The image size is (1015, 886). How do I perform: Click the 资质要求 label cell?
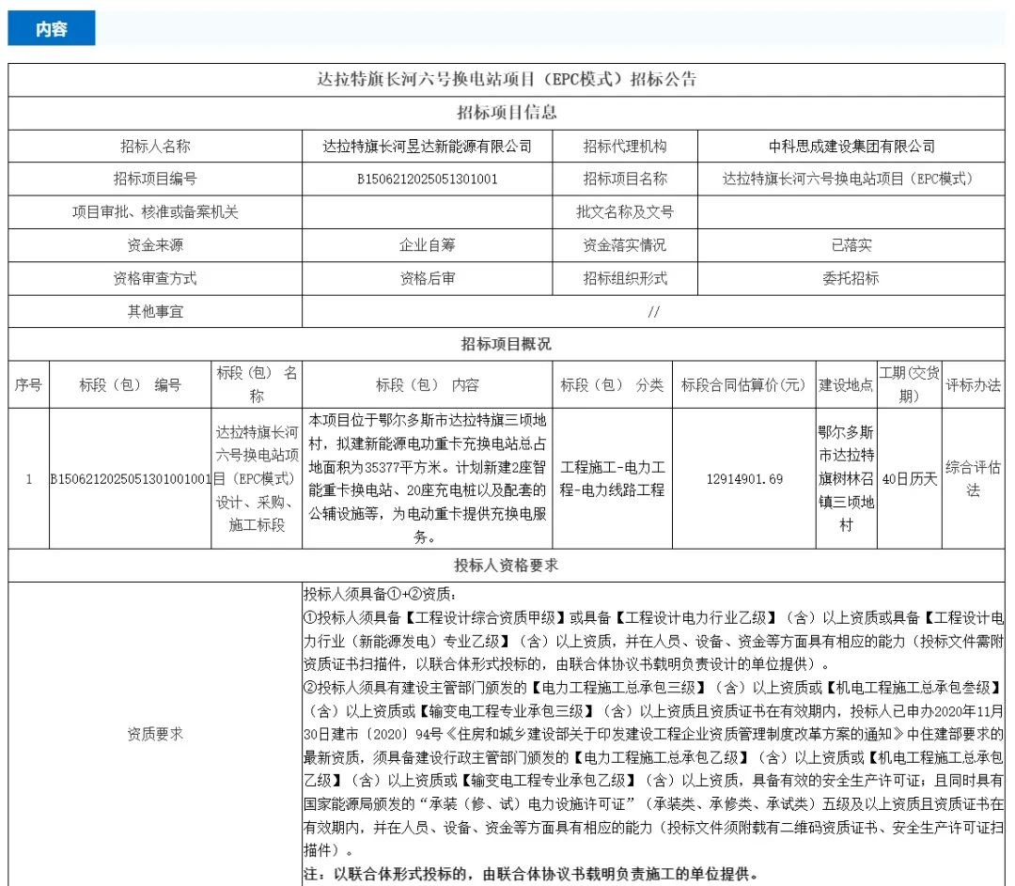pyautogui.click(x=155, y=734)
